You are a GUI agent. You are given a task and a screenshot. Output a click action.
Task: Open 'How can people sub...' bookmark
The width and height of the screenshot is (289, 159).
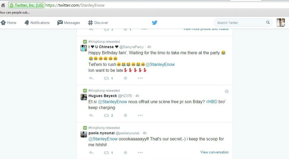15,12
